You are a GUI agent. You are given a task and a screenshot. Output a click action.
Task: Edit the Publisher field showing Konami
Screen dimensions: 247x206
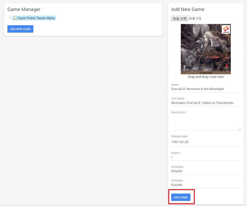(x=206, y=185)
